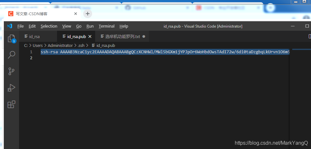Click the .ssh breadcrumb segment
The width and height of the screenshot is (311, 149).
point(81,46)
